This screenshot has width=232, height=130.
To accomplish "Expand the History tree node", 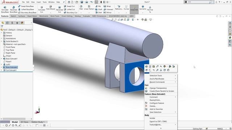I will point(1,33).
